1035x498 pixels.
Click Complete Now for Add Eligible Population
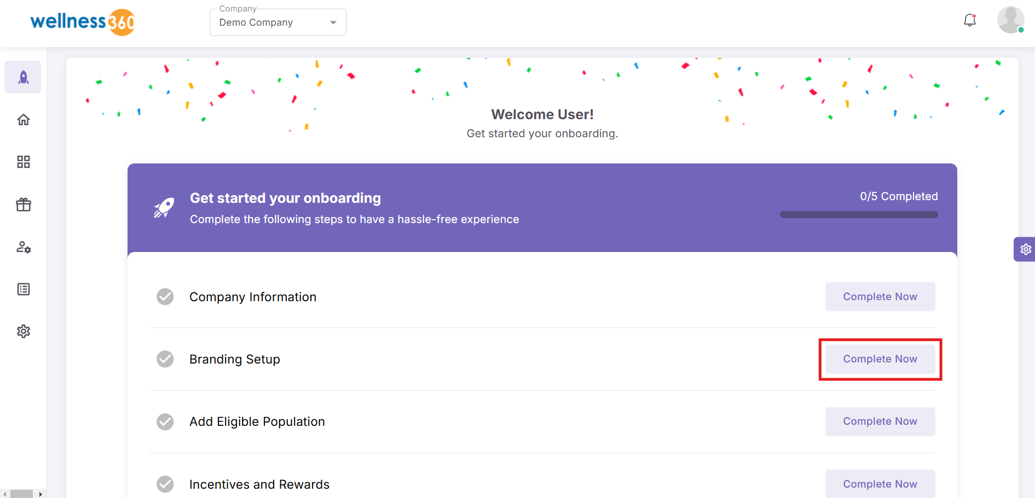pos(880,421)
